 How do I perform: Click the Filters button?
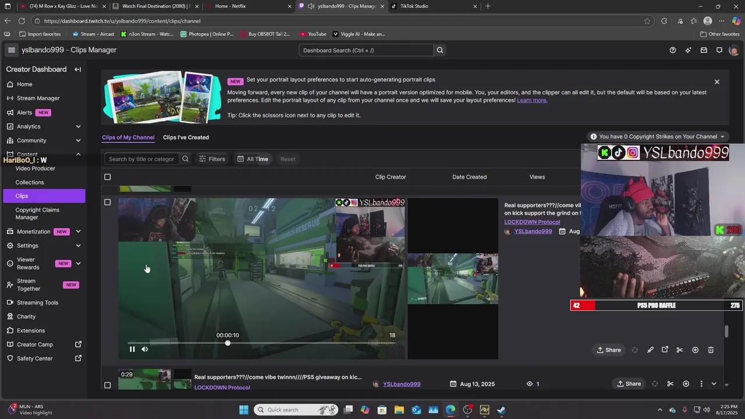pyautogui.click(x=212, y=159)
